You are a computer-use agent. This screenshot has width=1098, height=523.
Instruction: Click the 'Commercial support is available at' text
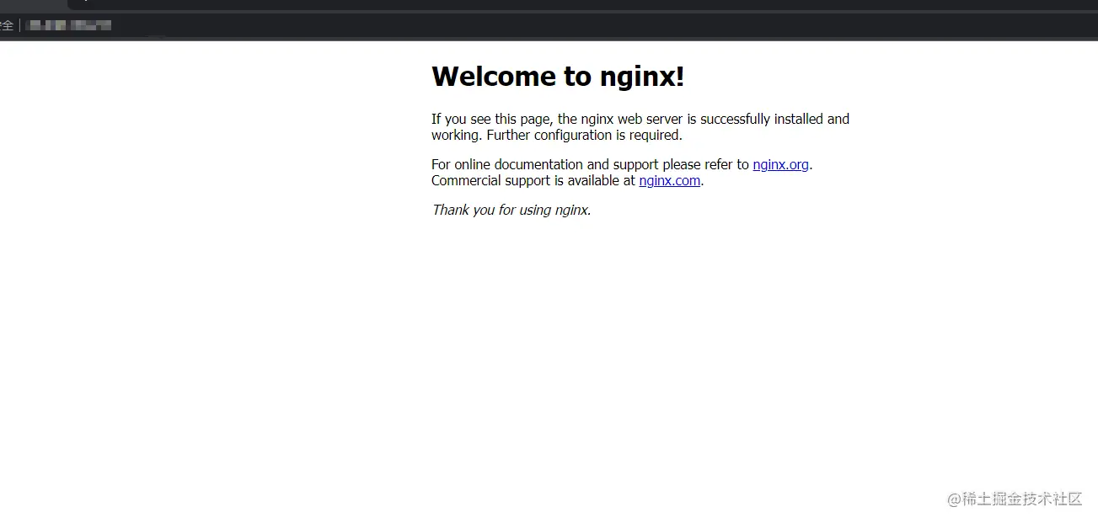pyautogui.click(x=533, y=180)
